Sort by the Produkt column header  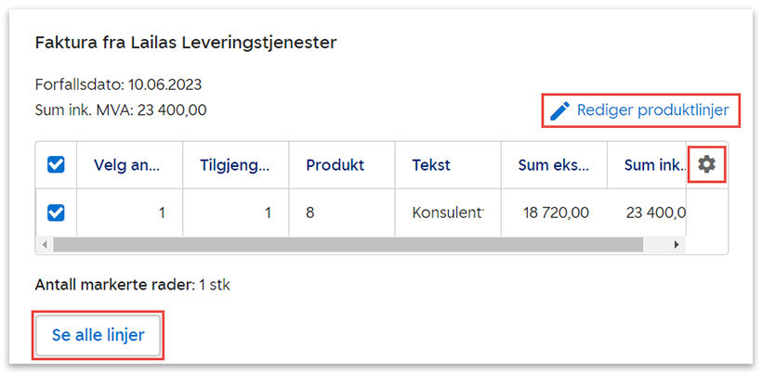(x=335, y=165)
